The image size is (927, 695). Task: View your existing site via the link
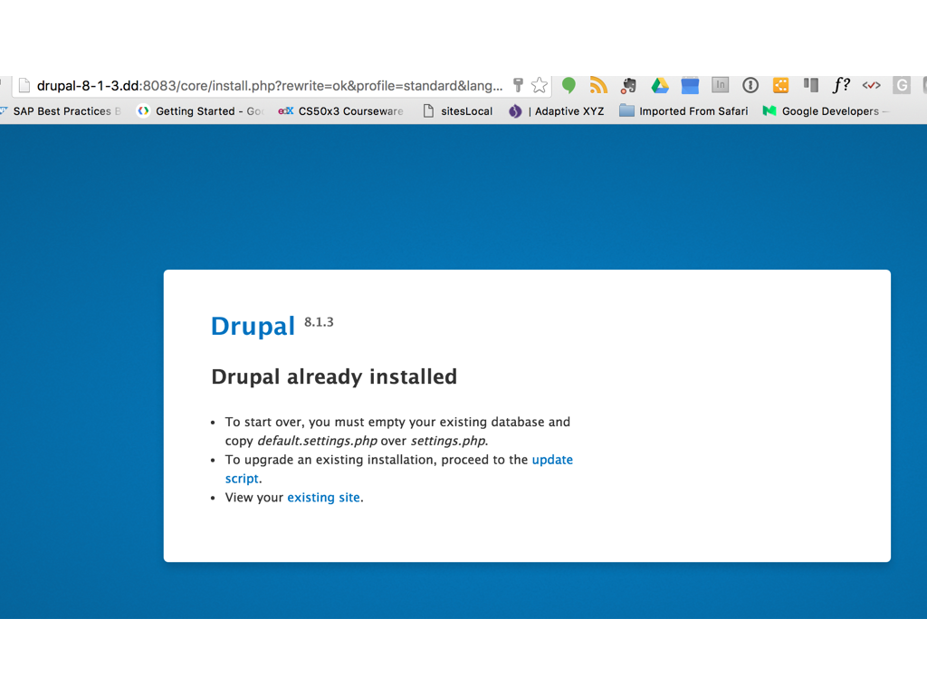(x=323, y=497)
